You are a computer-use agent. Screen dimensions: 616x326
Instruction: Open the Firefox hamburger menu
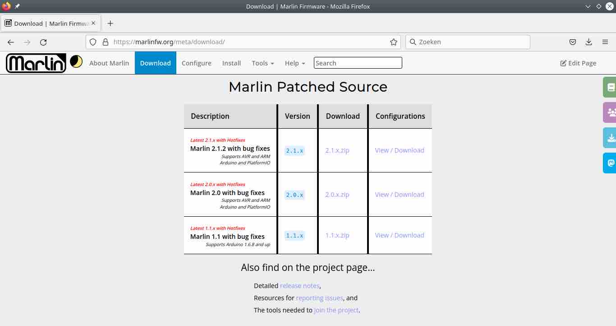coord(605,42)
